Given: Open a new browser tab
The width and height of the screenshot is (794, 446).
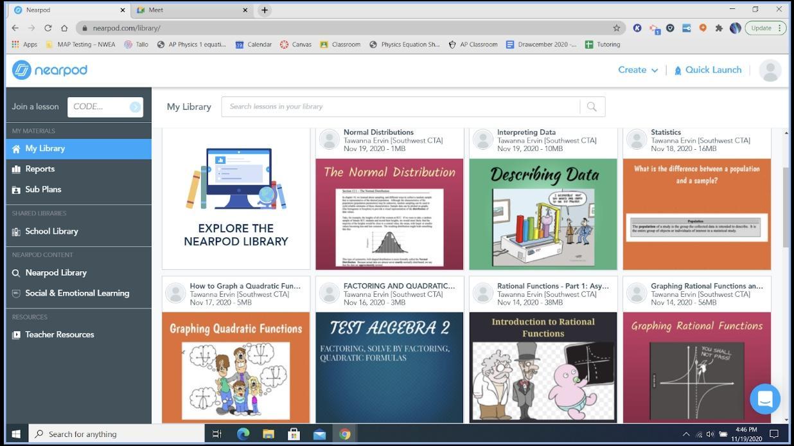Looking at the screenshot, I should (264, 10).
